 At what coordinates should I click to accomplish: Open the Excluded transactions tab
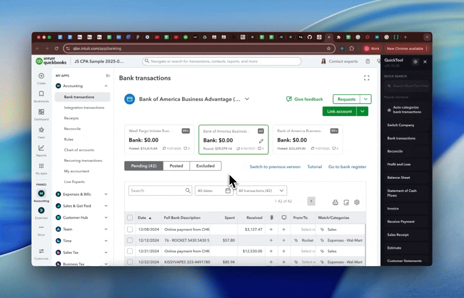[x=205, y=166]
